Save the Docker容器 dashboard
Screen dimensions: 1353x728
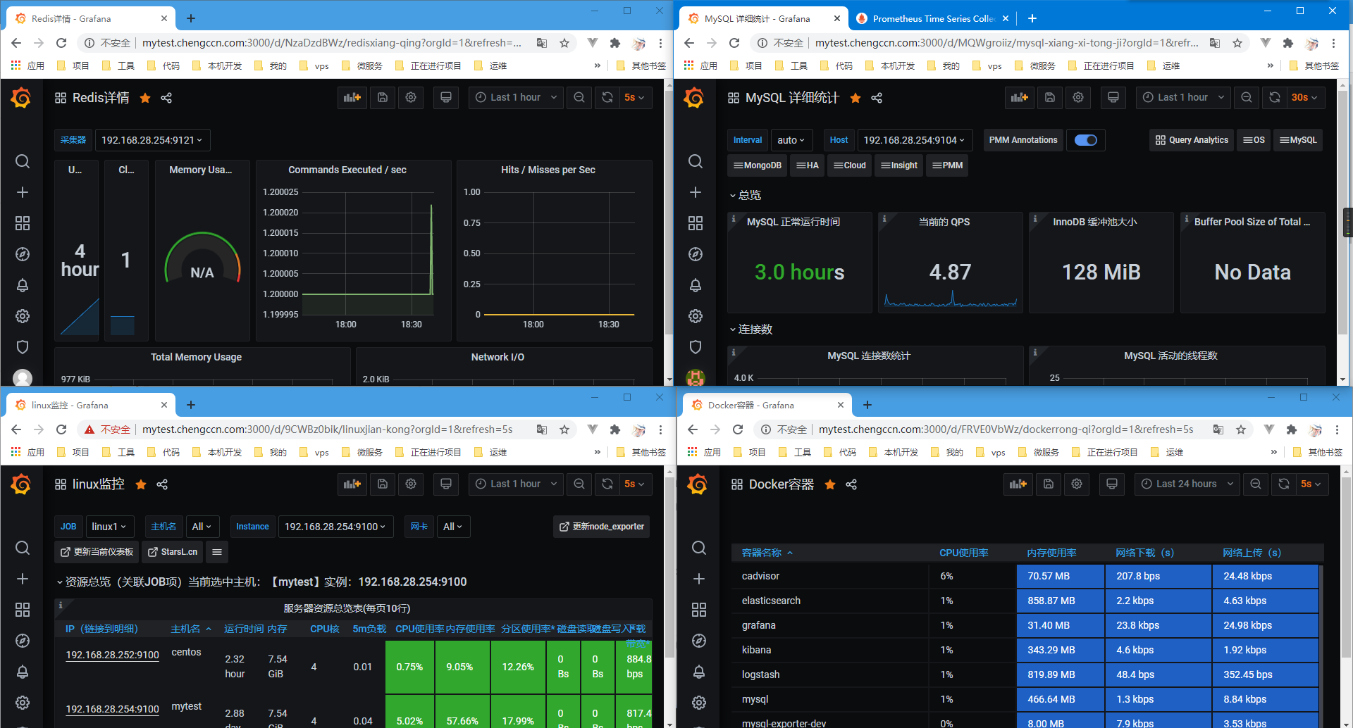pos(1049,484)
